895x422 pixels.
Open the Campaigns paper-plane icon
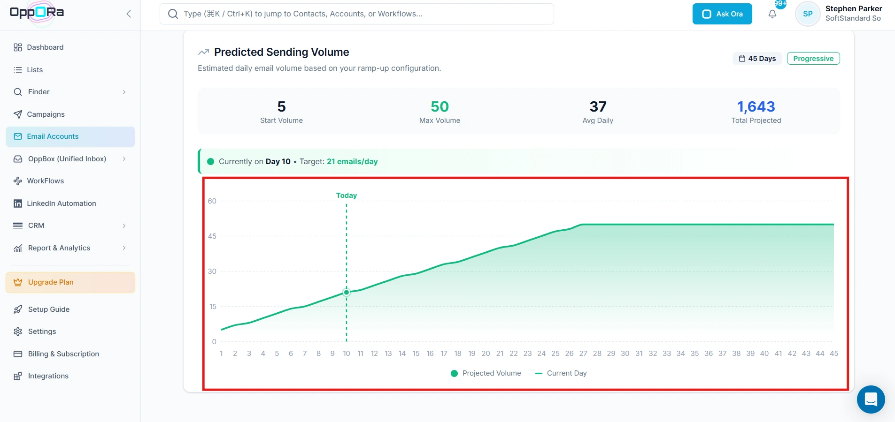(18, 114)
